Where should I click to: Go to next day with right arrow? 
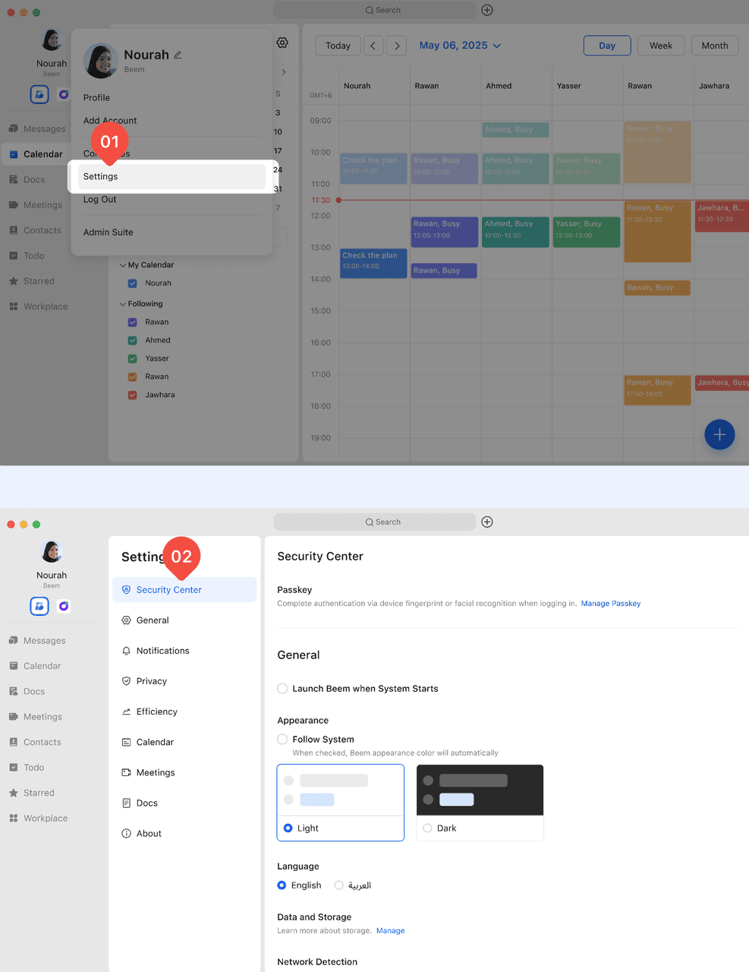coord(397,46)
